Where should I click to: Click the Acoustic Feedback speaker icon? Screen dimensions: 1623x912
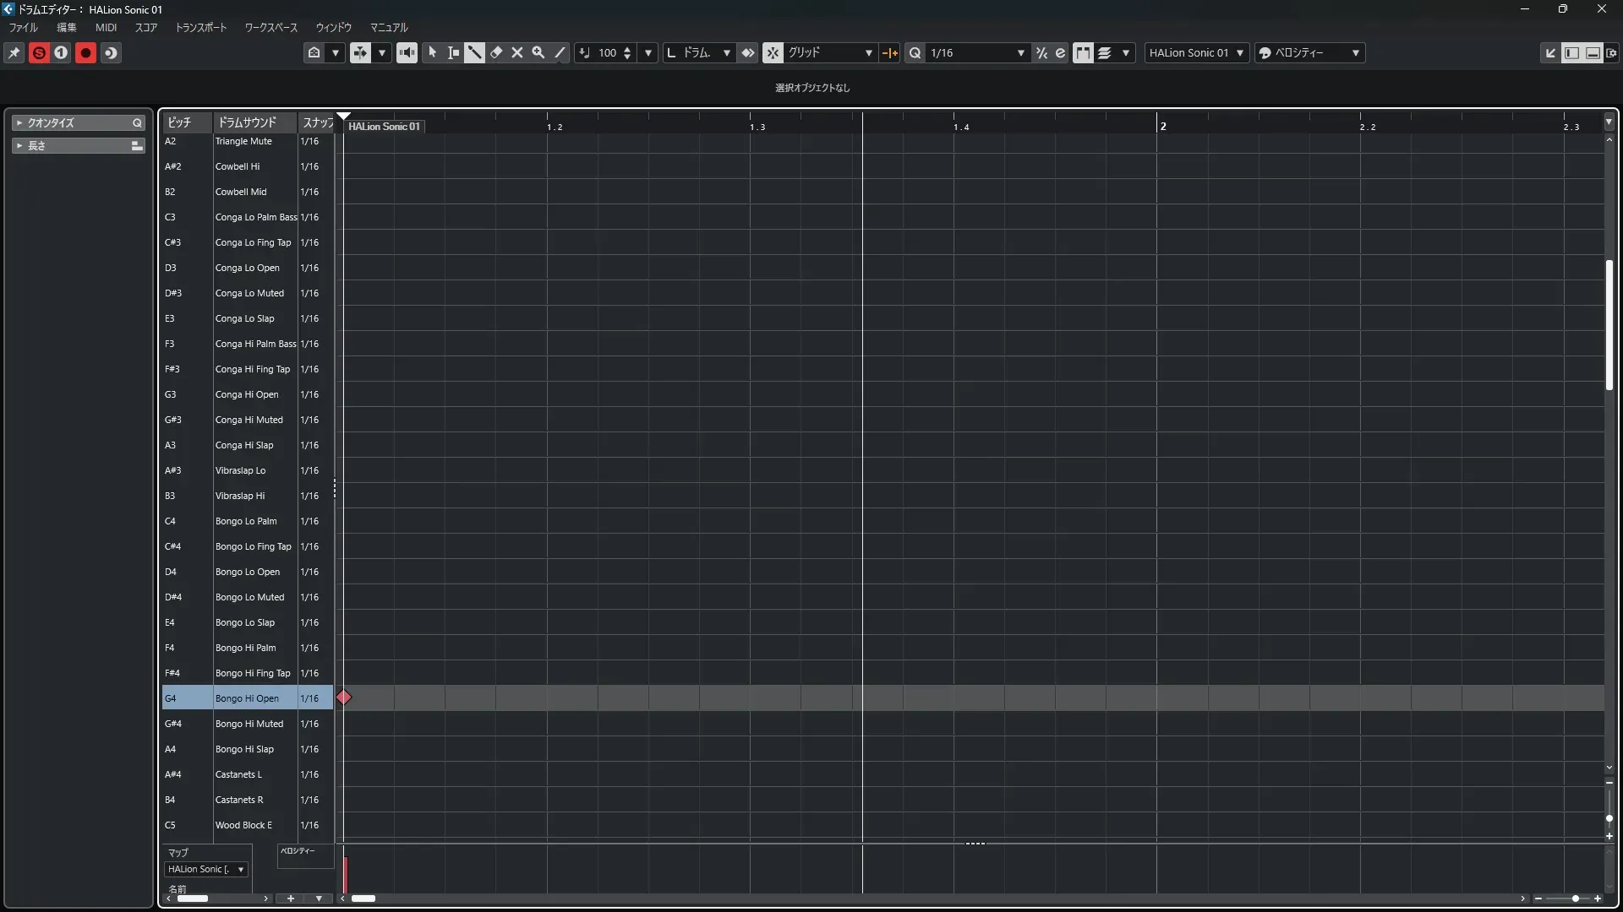407,52
